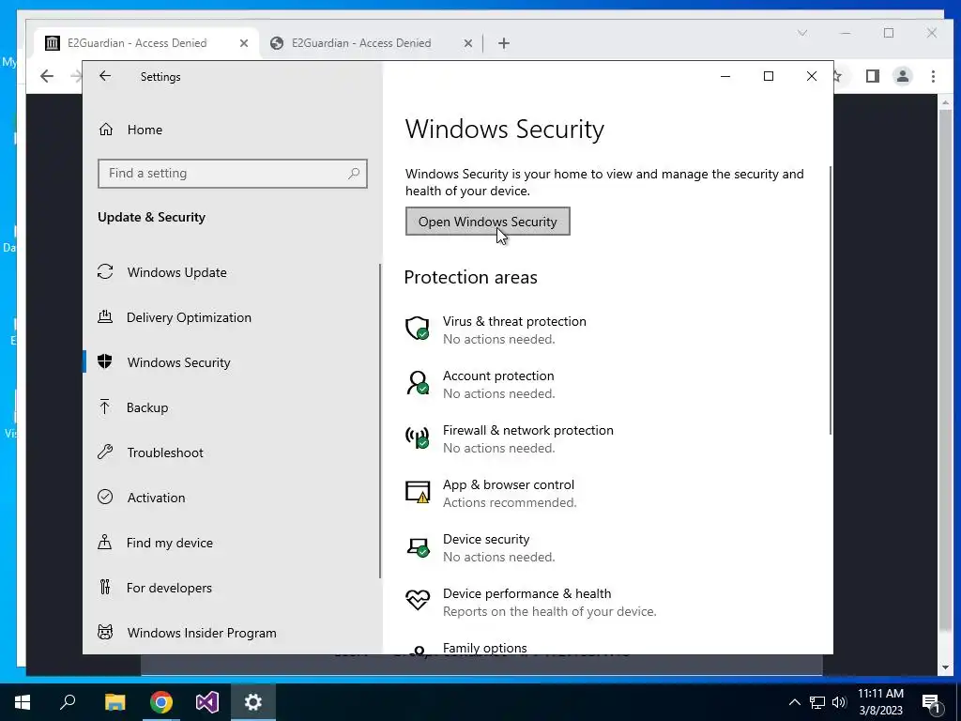The width and height of the screenshot is (961, 721).
Task: Select Troubleshoot in the sidebar
Action: coord(231,453)
